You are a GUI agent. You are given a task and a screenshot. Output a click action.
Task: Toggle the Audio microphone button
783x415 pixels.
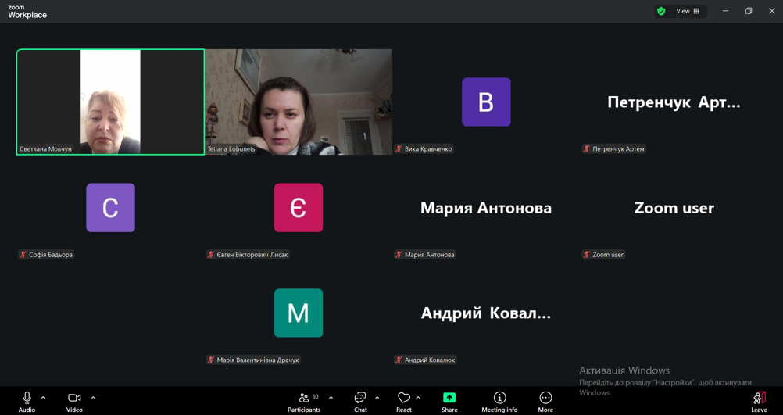pos(27,402)
